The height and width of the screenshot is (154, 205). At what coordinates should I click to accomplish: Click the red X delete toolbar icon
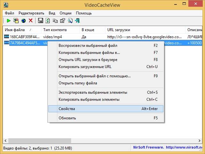(31, 21)
